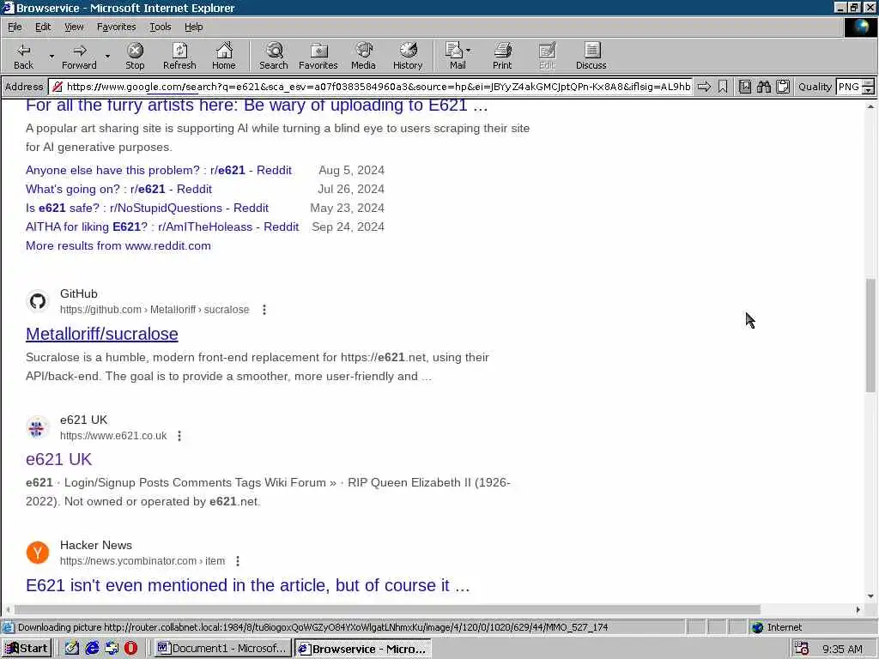Open the Help menu
Screen dimensions: 879x659
(x=193, y=27)
